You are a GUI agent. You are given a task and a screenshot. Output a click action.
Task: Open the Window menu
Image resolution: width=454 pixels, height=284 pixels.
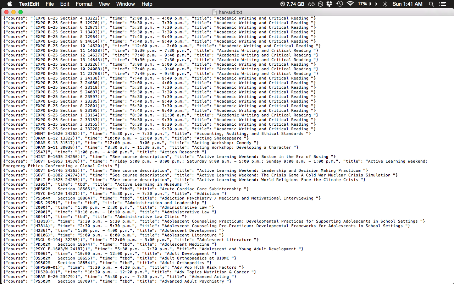(x=126, y=4)
